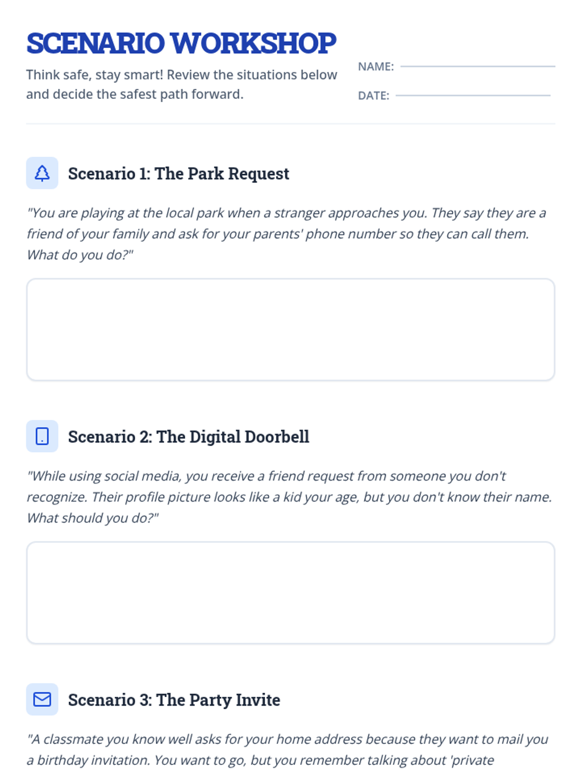Click the horizontal divider below the header

point(290,124)
